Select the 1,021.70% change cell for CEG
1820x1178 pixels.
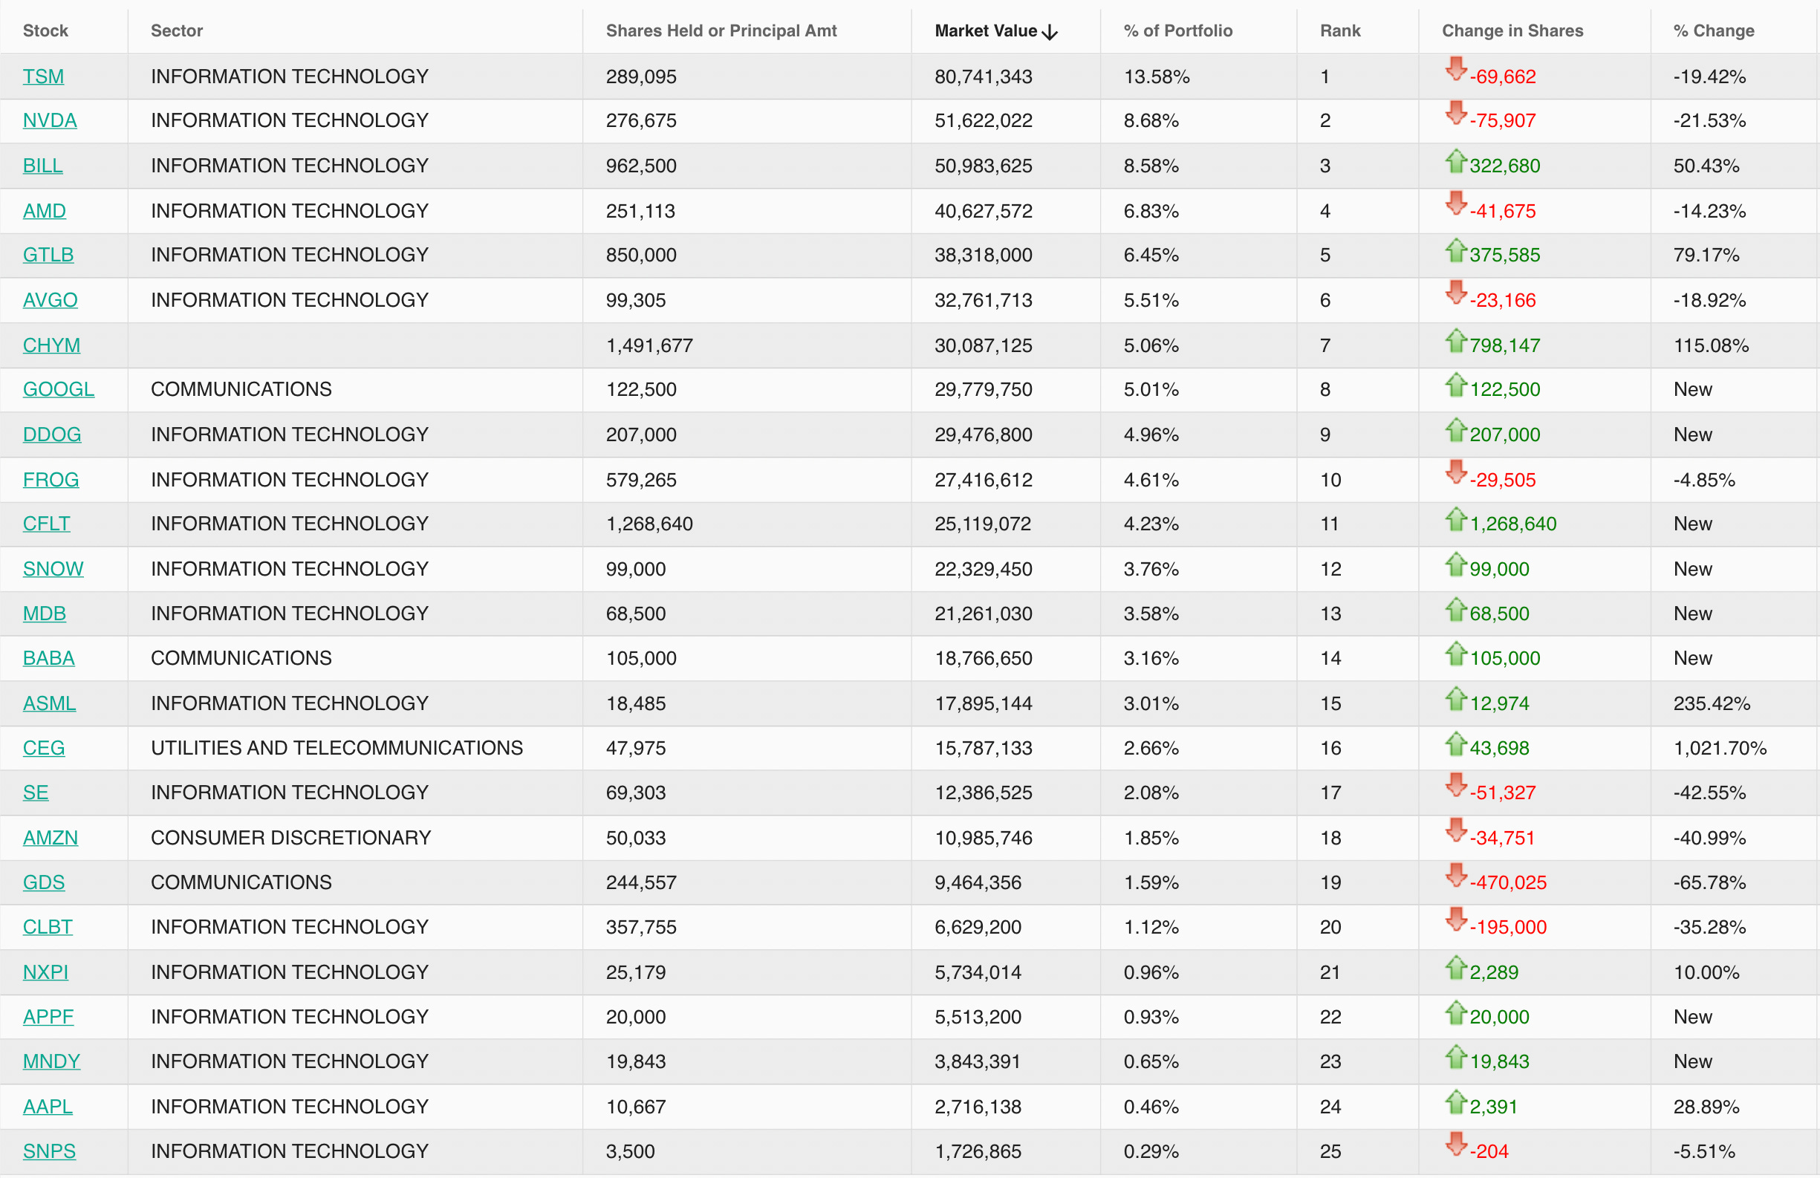(1719, 748)
